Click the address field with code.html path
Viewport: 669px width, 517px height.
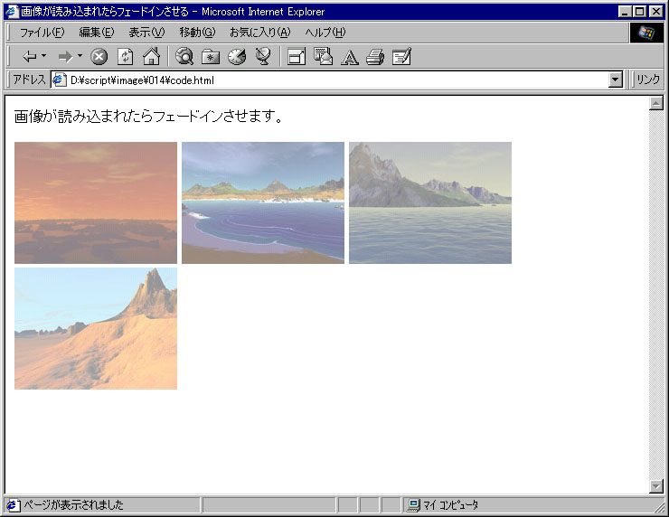[x=331, y=80]
